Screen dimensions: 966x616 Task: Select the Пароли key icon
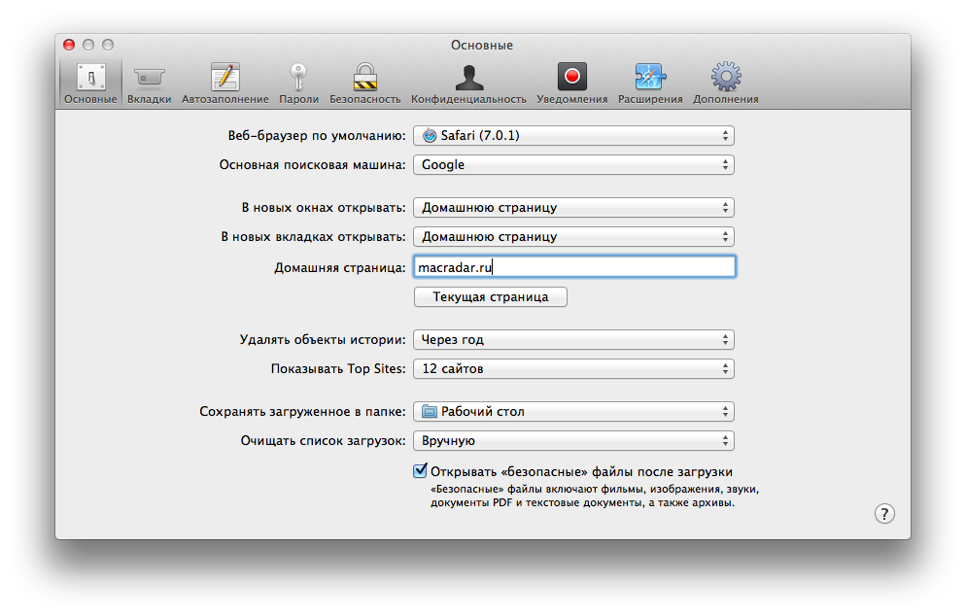298,78
